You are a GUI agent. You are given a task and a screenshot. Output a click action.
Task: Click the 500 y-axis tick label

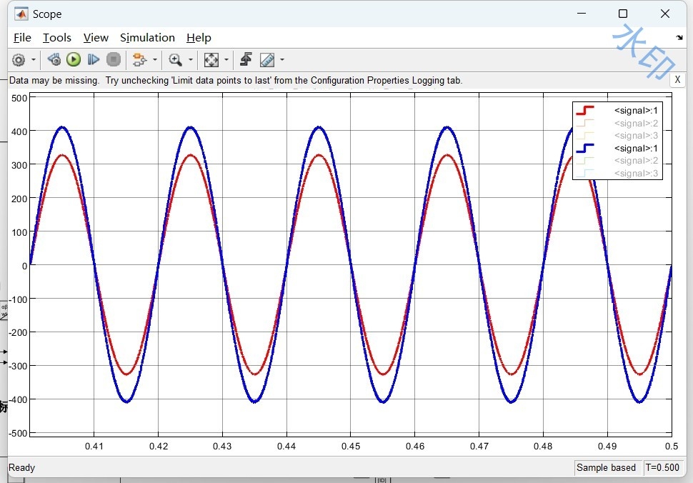(x=19, y=98)
